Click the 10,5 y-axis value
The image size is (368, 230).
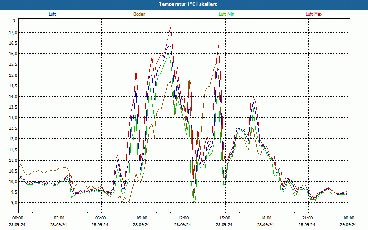coord(13,171)
